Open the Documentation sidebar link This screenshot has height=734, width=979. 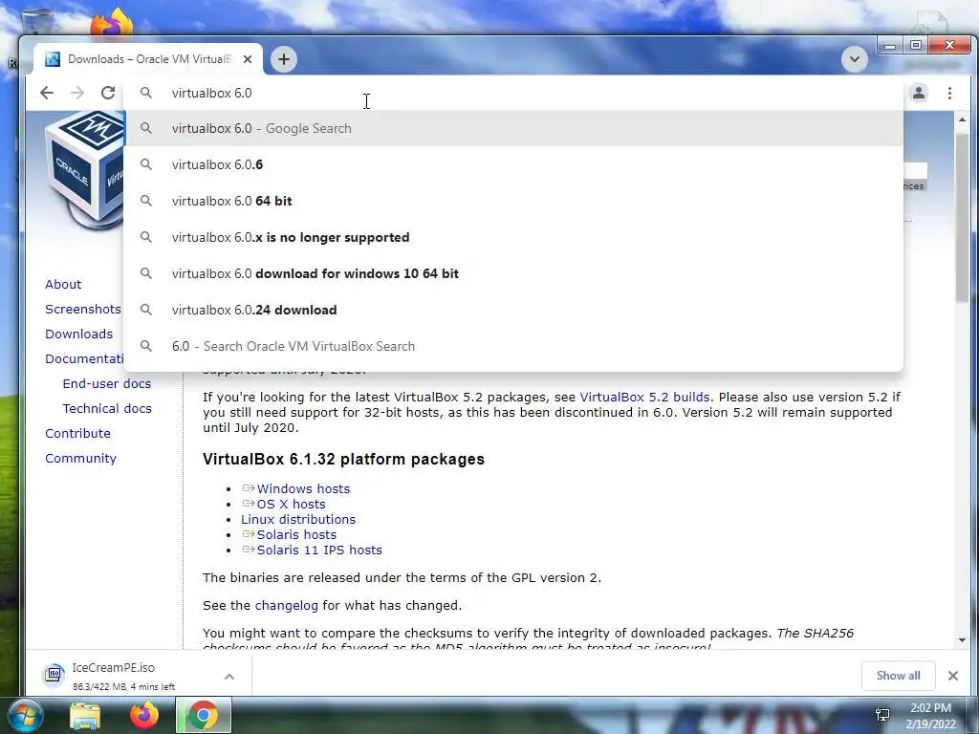pos(84,359)
